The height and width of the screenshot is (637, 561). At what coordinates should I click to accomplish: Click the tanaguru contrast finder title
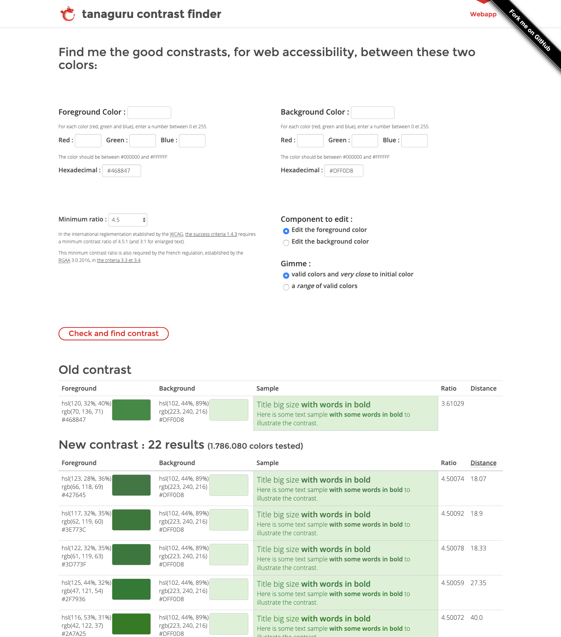[151, 14]
